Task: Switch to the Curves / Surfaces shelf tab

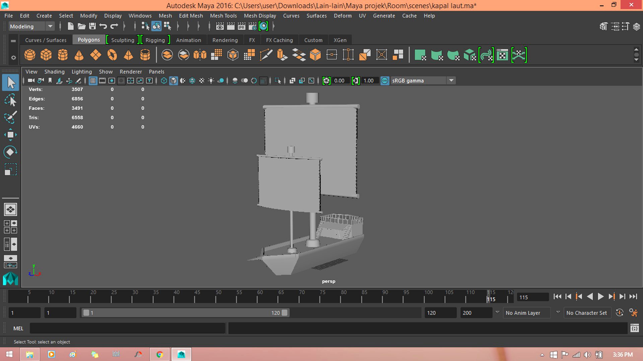Action: 46,40
